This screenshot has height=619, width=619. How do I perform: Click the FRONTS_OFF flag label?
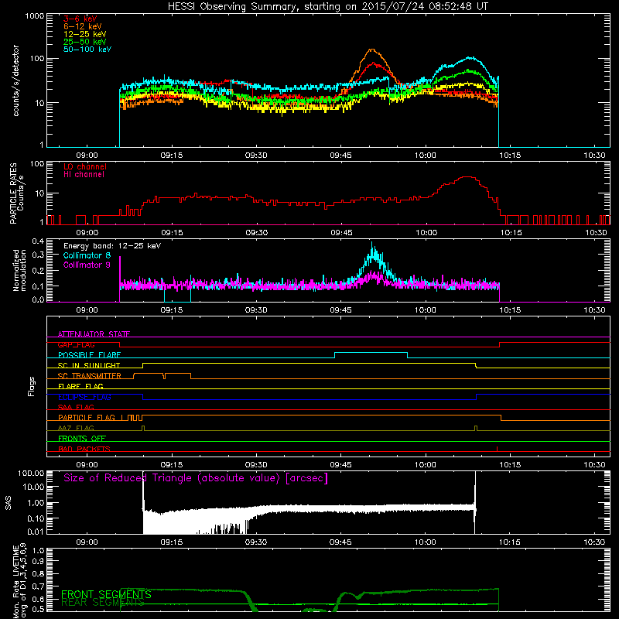(x=82, y=438)
